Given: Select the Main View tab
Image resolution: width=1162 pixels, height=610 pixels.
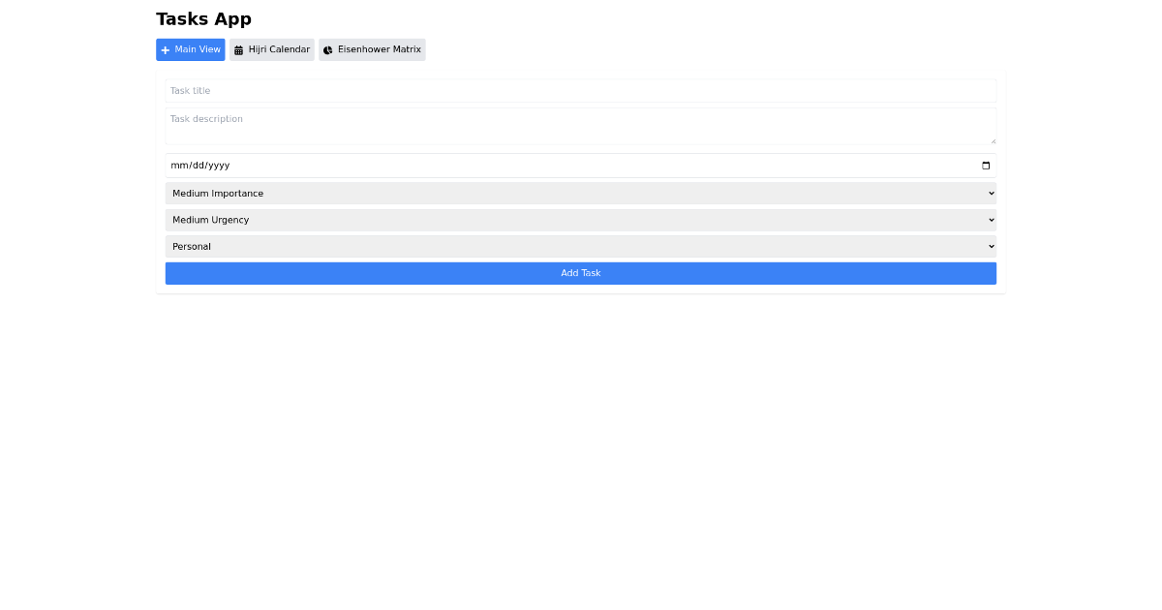Looking at the screenshot, I should [190, 49].
